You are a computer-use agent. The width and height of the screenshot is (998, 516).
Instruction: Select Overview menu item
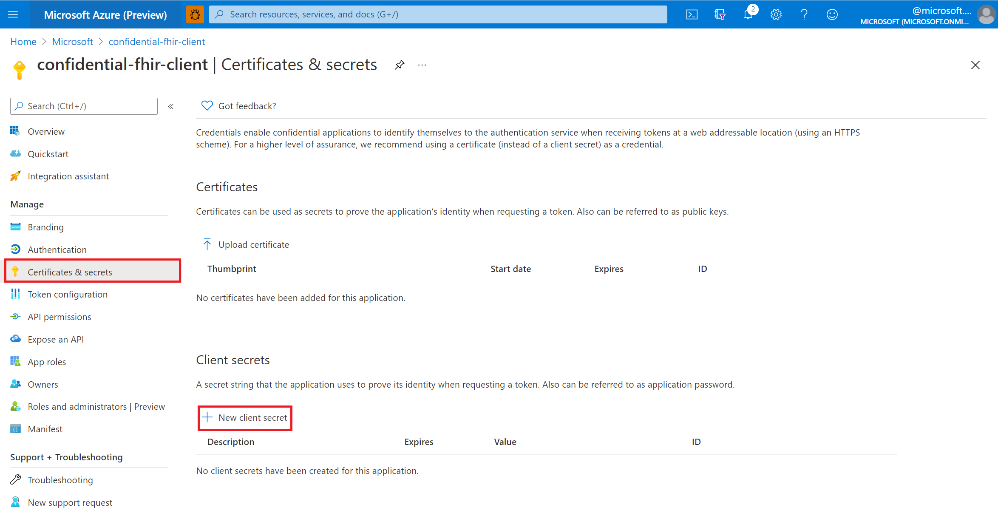pyautogui.click(x=45, y=131)
